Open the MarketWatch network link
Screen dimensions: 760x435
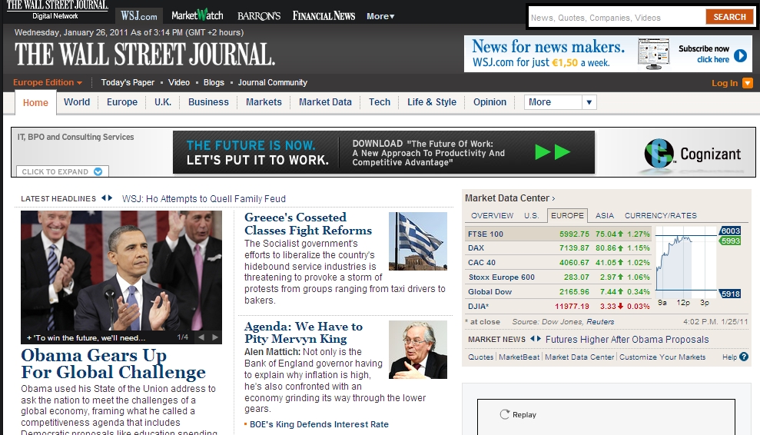[x=197, y=15]
